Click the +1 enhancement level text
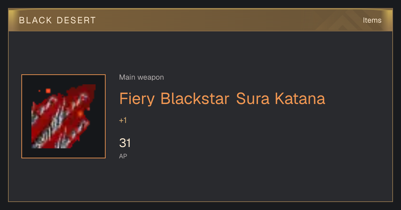This screenshot has width=401, height=210. [x=123, y=120]
